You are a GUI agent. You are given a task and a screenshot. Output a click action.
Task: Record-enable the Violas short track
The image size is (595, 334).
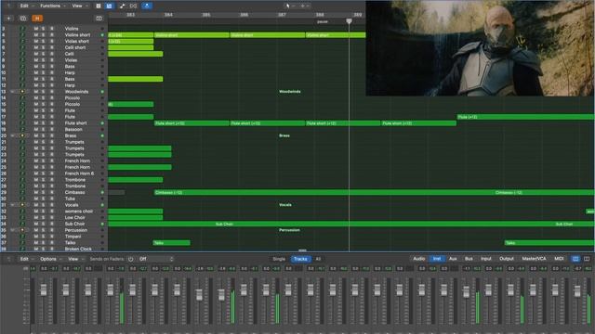click(52, 41)
